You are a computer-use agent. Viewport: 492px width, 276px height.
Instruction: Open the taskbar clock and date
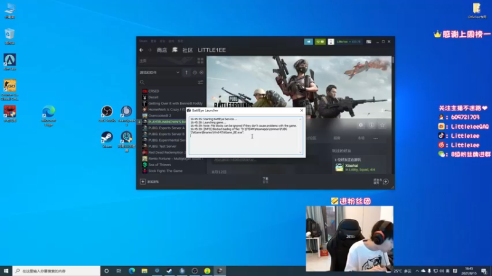coord(469,271)
